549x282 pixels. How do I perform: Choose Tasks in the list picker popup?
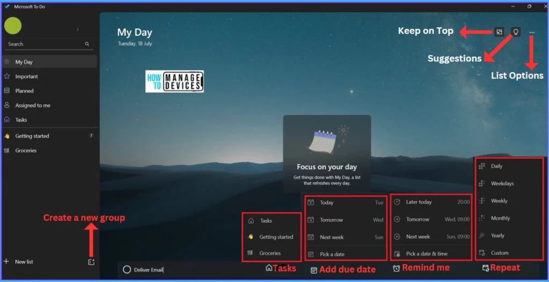271,221
